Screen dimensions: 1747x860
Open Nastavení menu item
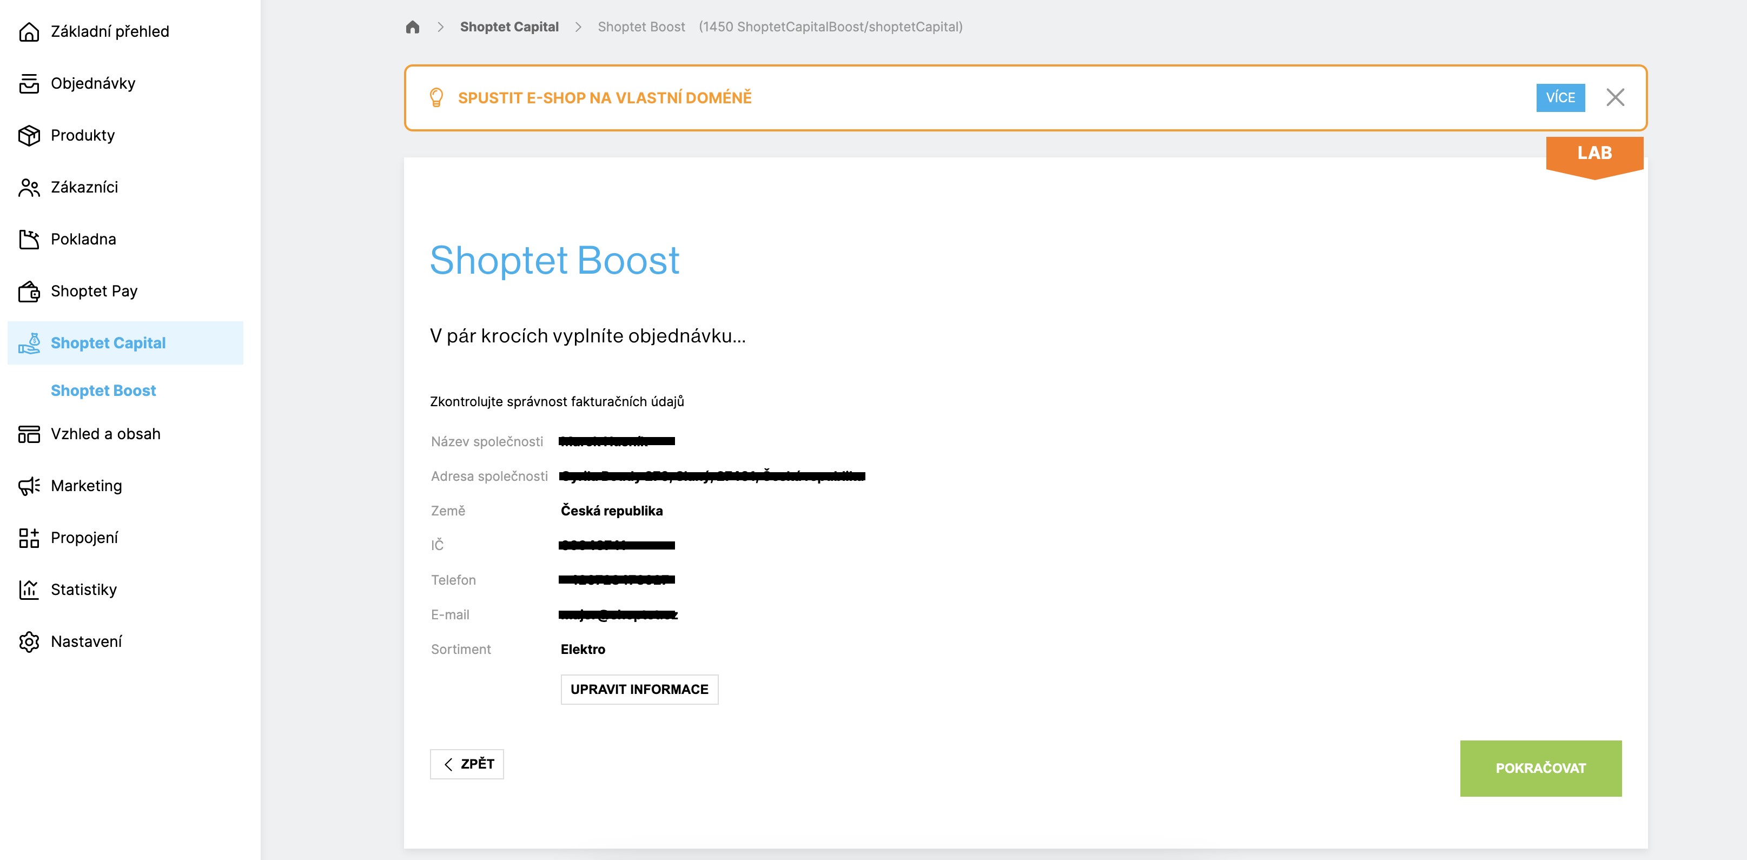[125, 641]
